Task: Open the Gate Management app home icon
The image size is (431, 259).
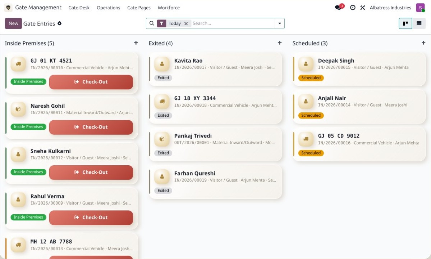Action: [x=8, y=8]
